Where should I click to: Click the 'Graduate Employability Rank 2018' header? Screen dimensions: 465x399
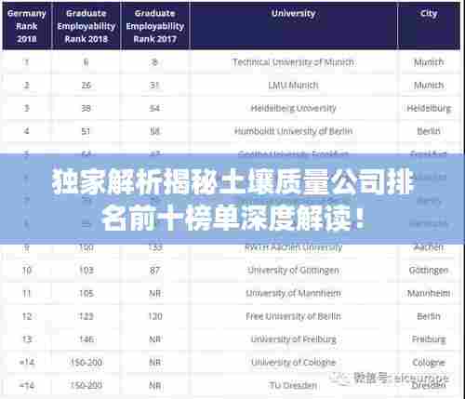(x=86, y=26)
